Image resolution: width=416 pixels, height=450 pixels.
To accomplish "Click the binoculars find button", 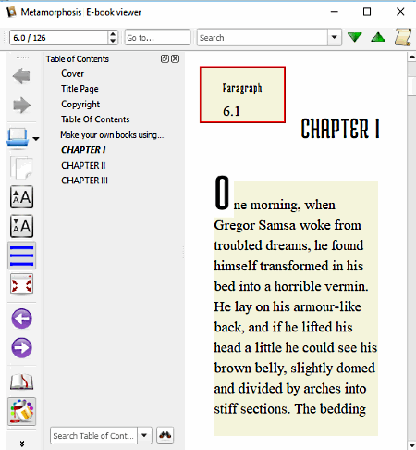I will click(x=165, y=435).
